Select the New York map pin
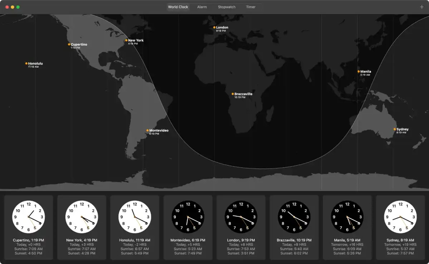This screenshot has height=264, width=429. tap(126, 40)
